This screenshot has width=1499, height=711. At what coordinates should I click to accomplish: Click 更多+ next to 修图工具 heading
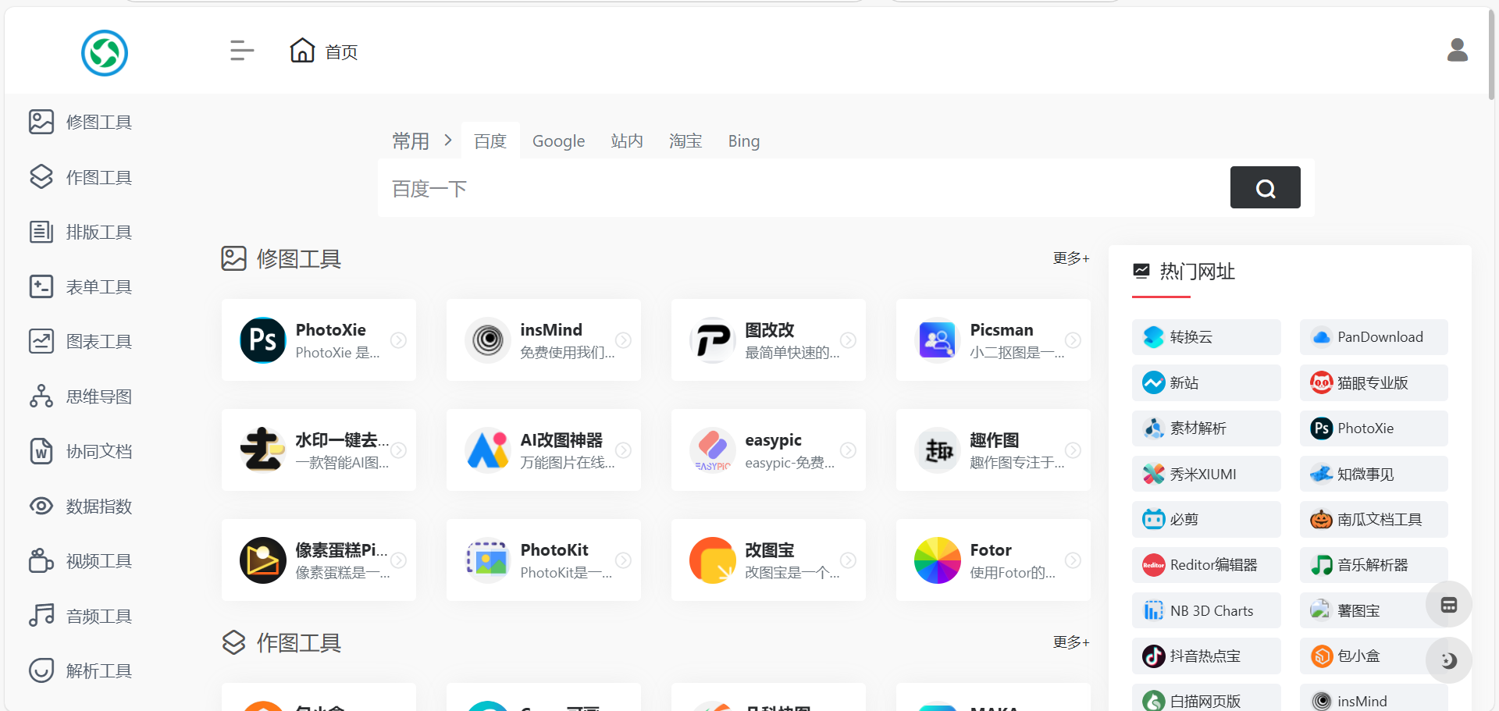(x=1070, y=258)
